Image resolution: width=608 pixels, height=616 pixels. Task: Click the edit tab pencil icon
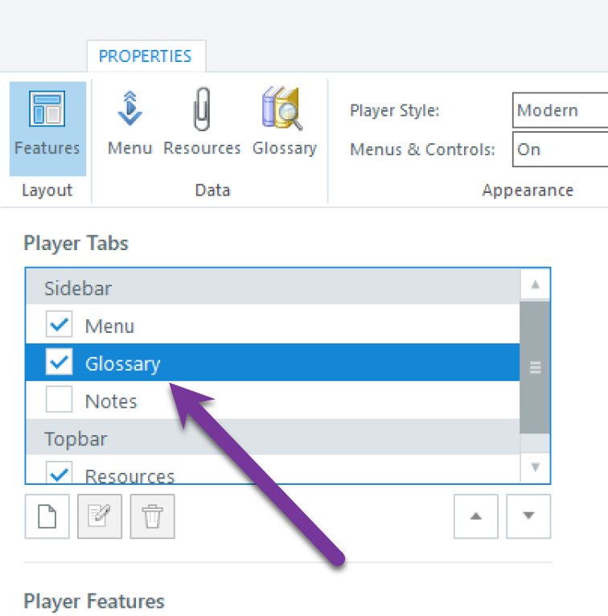tap(100, 516)
